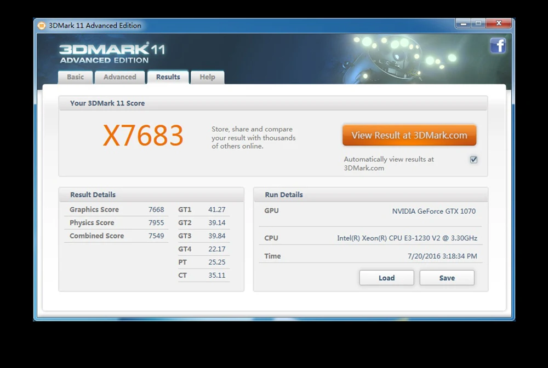This screenshot has height=368, width=548.
Task: Click the run time 7/20/2016 3:18:34 PM
Action: point(442,256)
